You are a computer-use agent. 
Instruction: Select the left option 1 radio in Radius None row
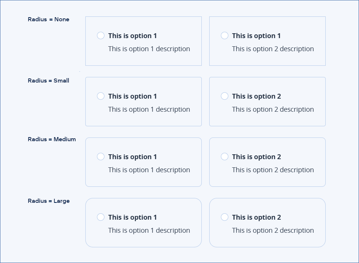tap(101, 35)
